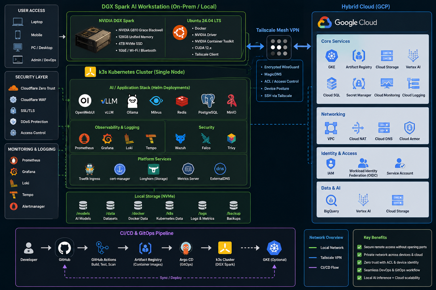
Task: Click the Cloud Monitoring icon
Action: click(387, 83)
